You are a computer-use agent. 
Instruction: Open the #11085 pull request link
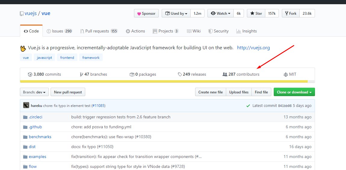point(99,106)
